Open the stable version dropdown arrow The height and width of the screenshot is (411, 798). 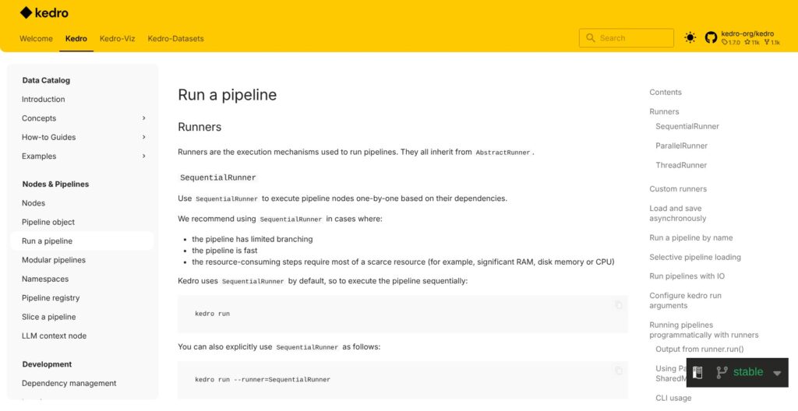777,374
